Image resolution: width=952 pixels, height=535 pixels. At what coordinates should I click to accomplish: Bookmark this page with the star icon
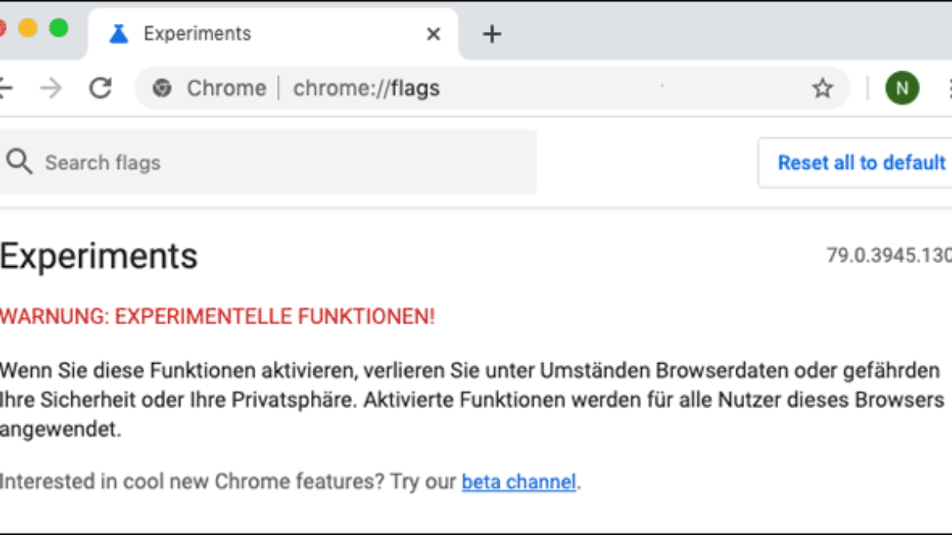click(x=823, y=88)
